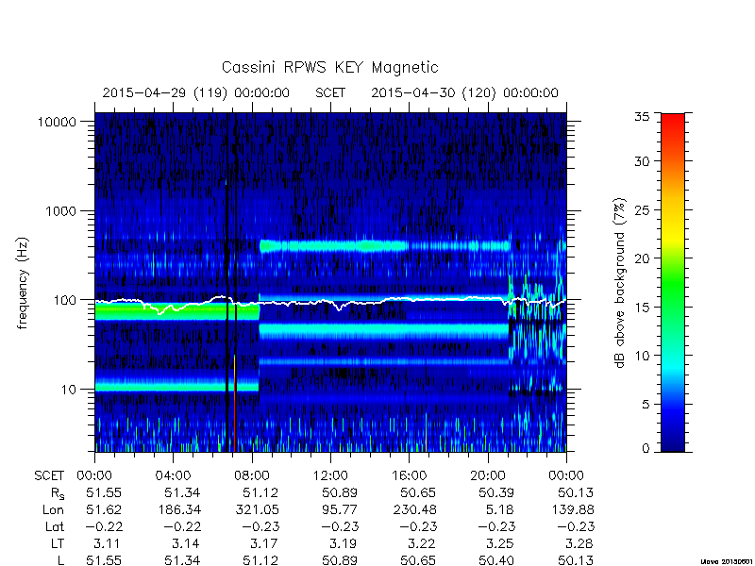Select the 25 tick label on the color scale
Screen dimensions: 755x566
point(642,210)
